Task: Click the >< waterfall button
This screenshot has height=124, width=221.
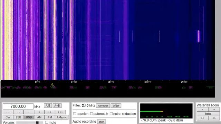Action: click(202, 118)
